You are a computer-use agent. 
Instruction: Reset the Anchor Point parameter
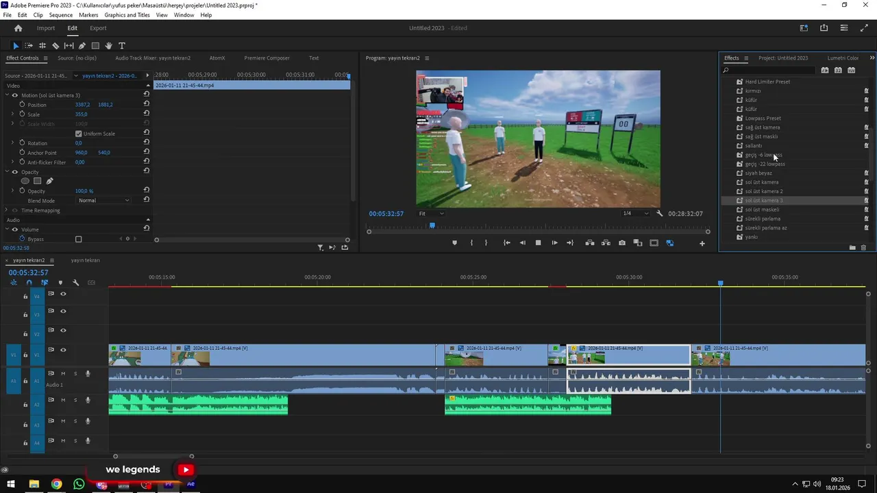tap(146, 152)
